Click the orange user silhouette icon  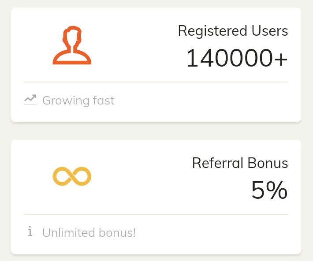(72, 46)
